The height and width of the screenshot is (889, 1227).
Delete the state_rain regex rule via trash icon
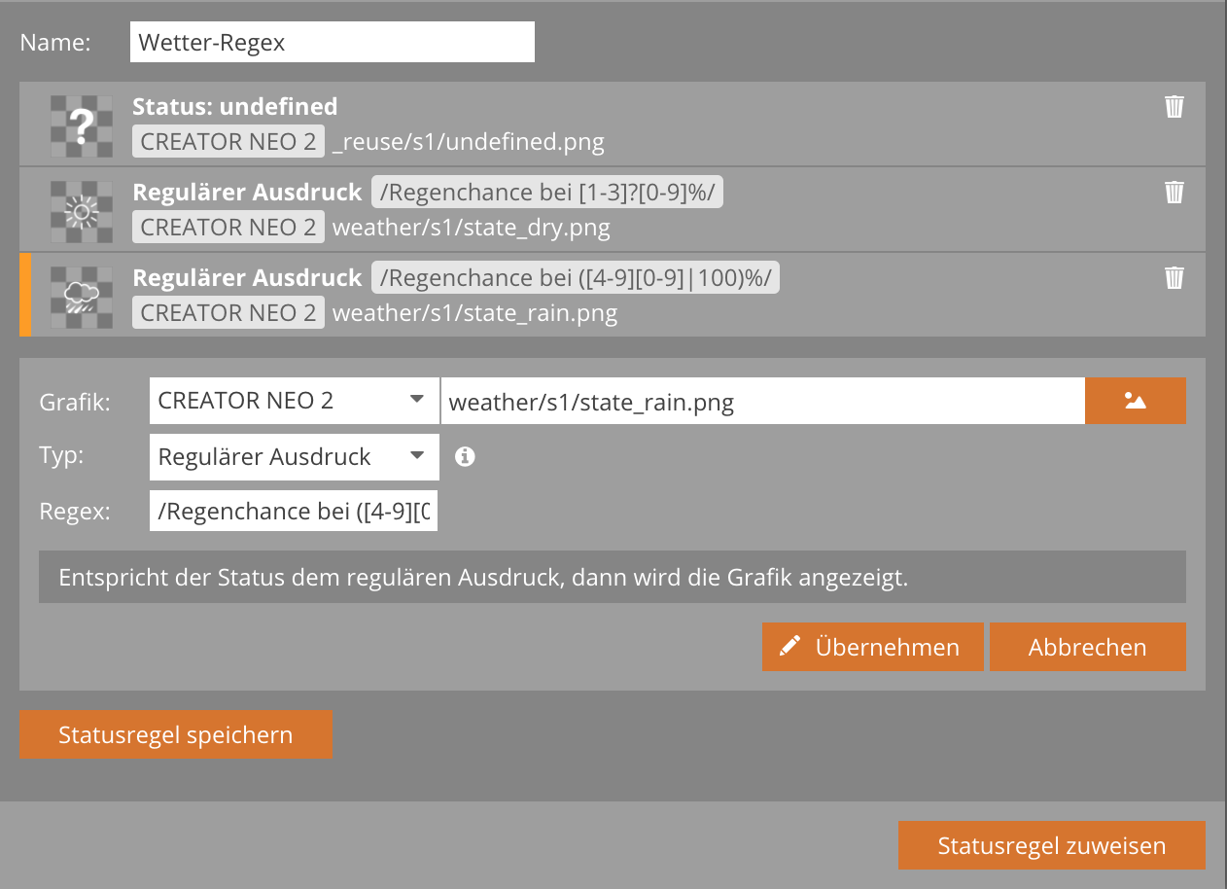tap(1174, 278)
